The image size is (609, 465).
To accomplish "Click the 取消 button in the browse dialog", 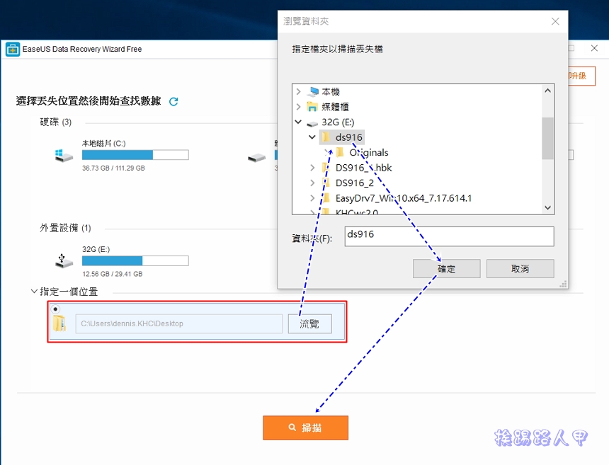I will pyautogui.click(x=520, y=269).
